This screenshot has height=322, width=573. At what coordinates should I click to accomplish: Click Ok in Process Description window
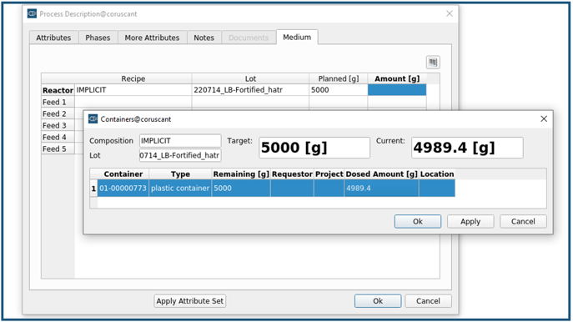(x=378, y=301)
